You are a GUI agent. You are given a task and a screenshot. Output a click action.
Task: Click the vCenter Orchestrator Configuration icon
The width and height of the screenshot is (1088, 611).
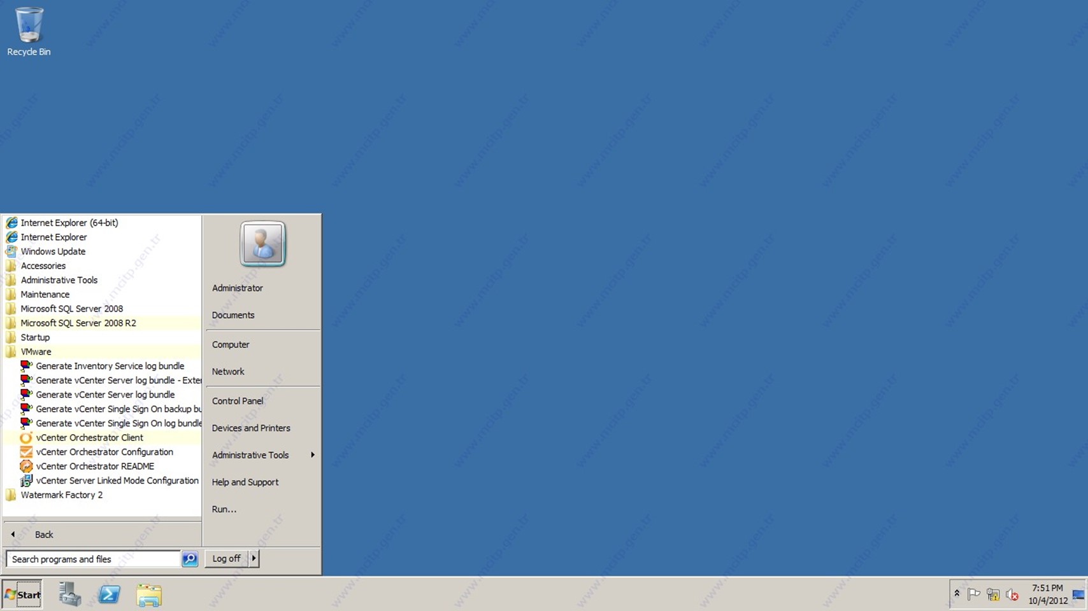click(x=26, y=452)
